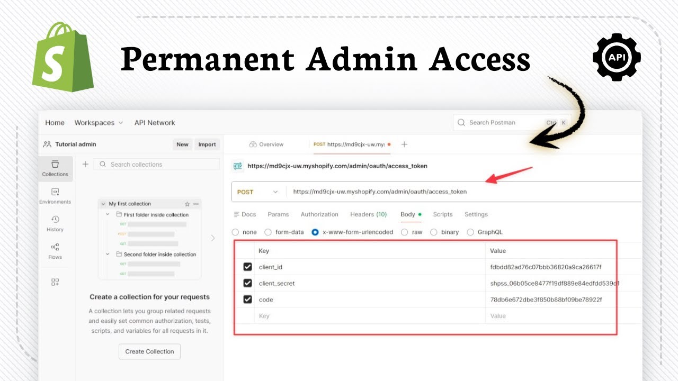Select the binary body type radio
The image size is (678, 381).
click(x=434, y=232)
